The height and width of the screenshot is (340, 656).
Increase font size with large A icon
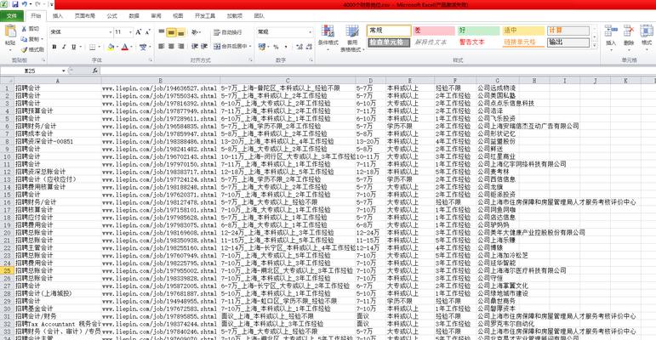pyautogui.click(x=139, y=31)
